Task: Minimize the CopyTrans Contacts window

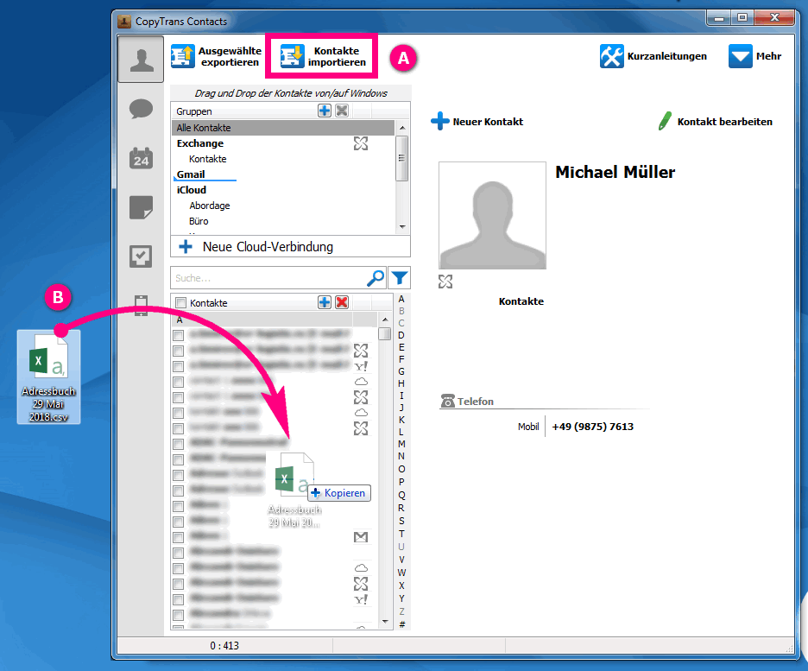Action: pos(719,18)
